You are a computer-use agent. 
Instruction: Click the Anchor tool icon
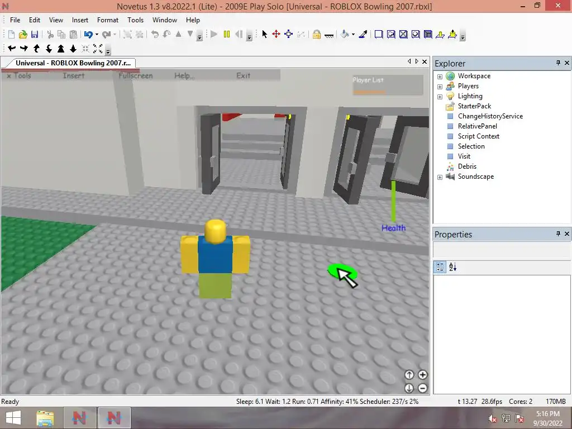[x=328, y=35]
